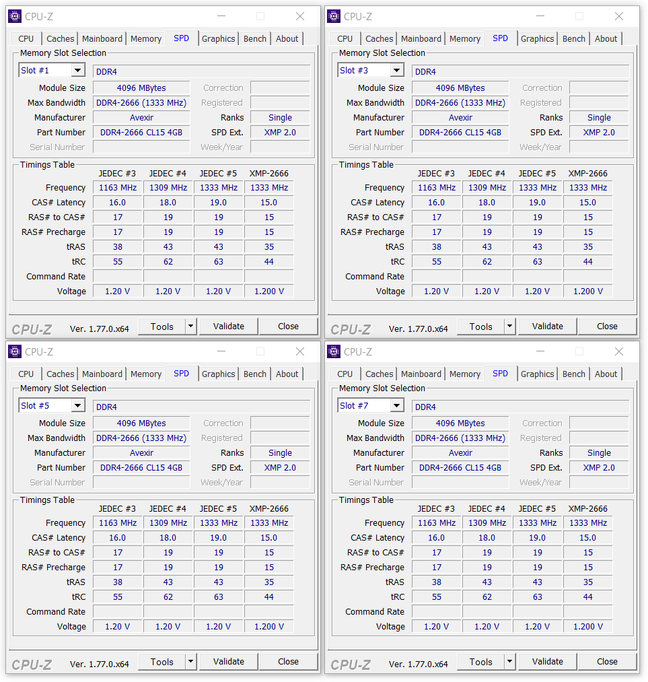Click CAS# Latency 15.0 in Slot #3 window

click(x=588, y=202)
